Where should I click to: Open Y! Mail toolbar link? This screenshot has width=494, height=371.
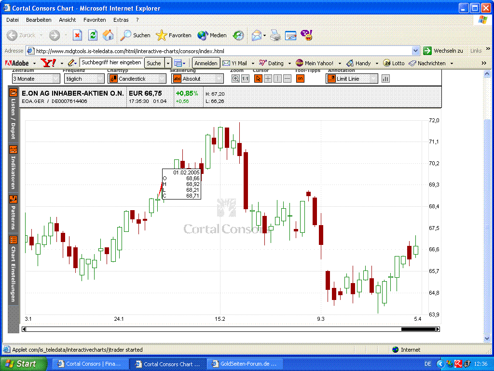(235, 63)
